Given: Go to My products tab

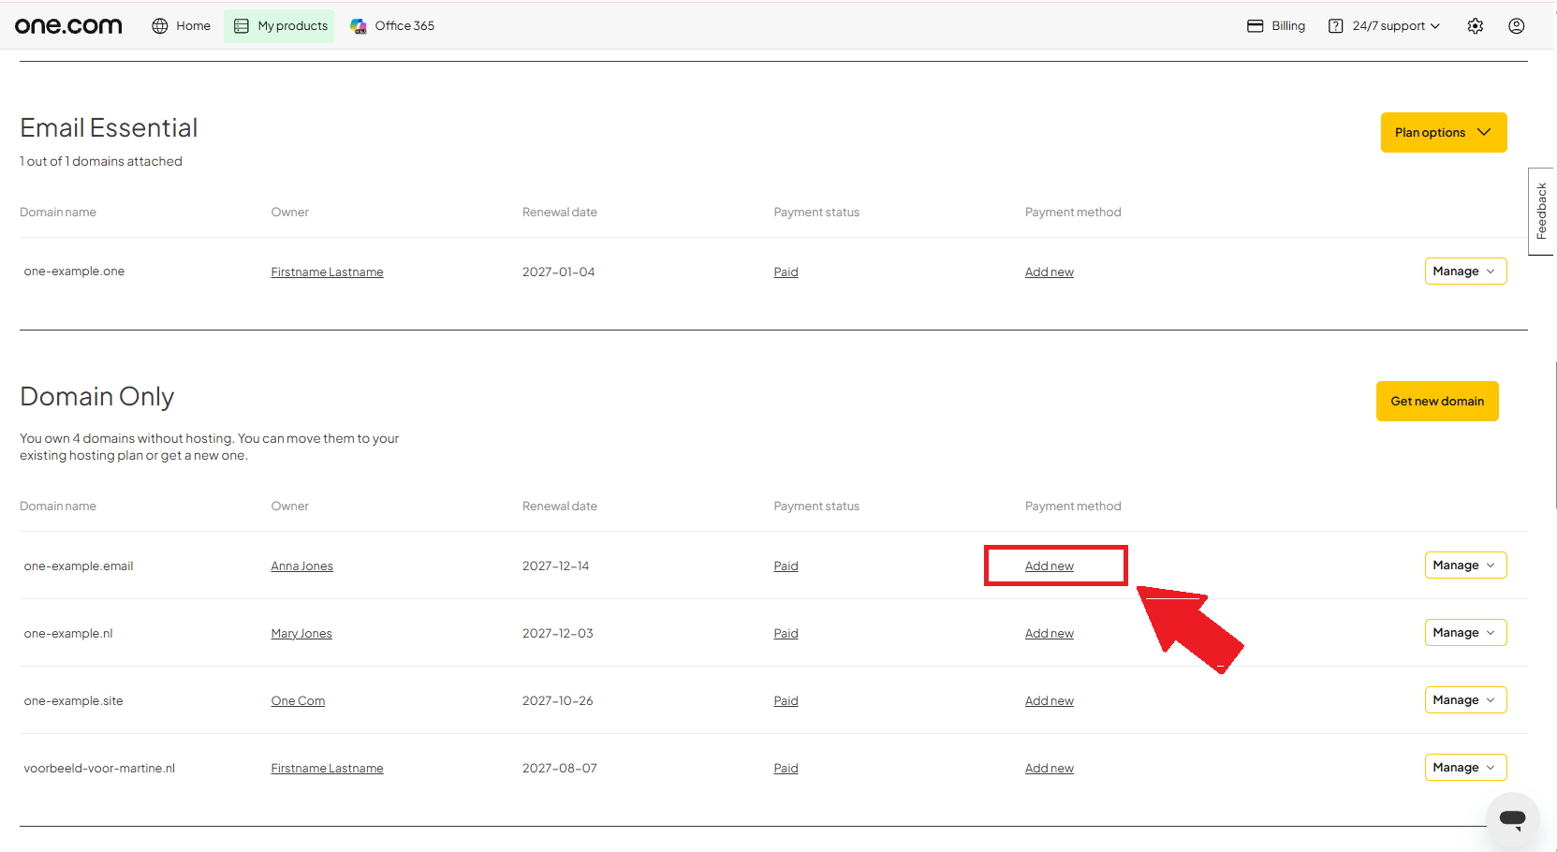Looking at the screenshot, I should pos(279,26).
